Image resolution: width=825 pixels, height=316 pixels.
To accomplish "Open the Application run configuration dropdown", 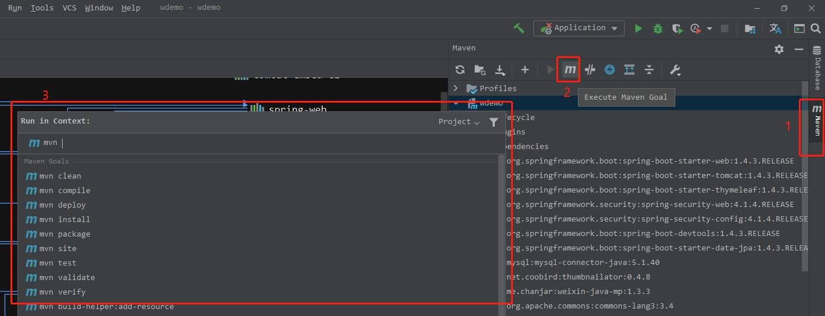I will [579, 28].
